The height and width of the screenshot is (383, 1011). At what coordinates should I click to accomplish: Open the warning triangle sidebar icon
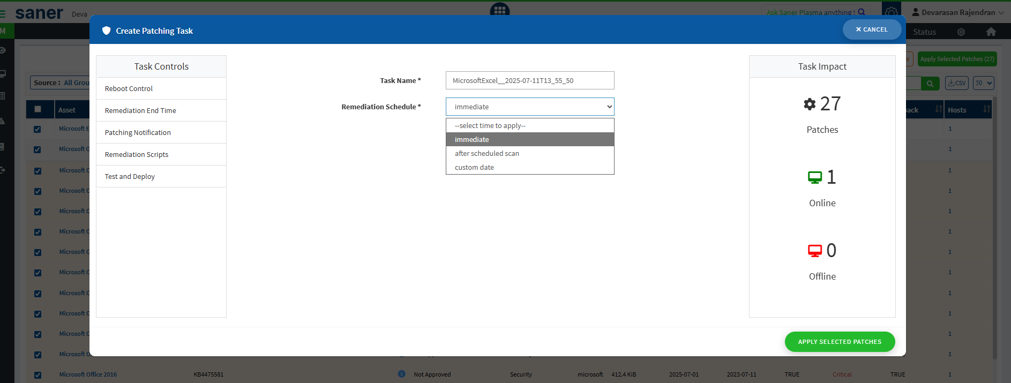(x=3, y=121)
